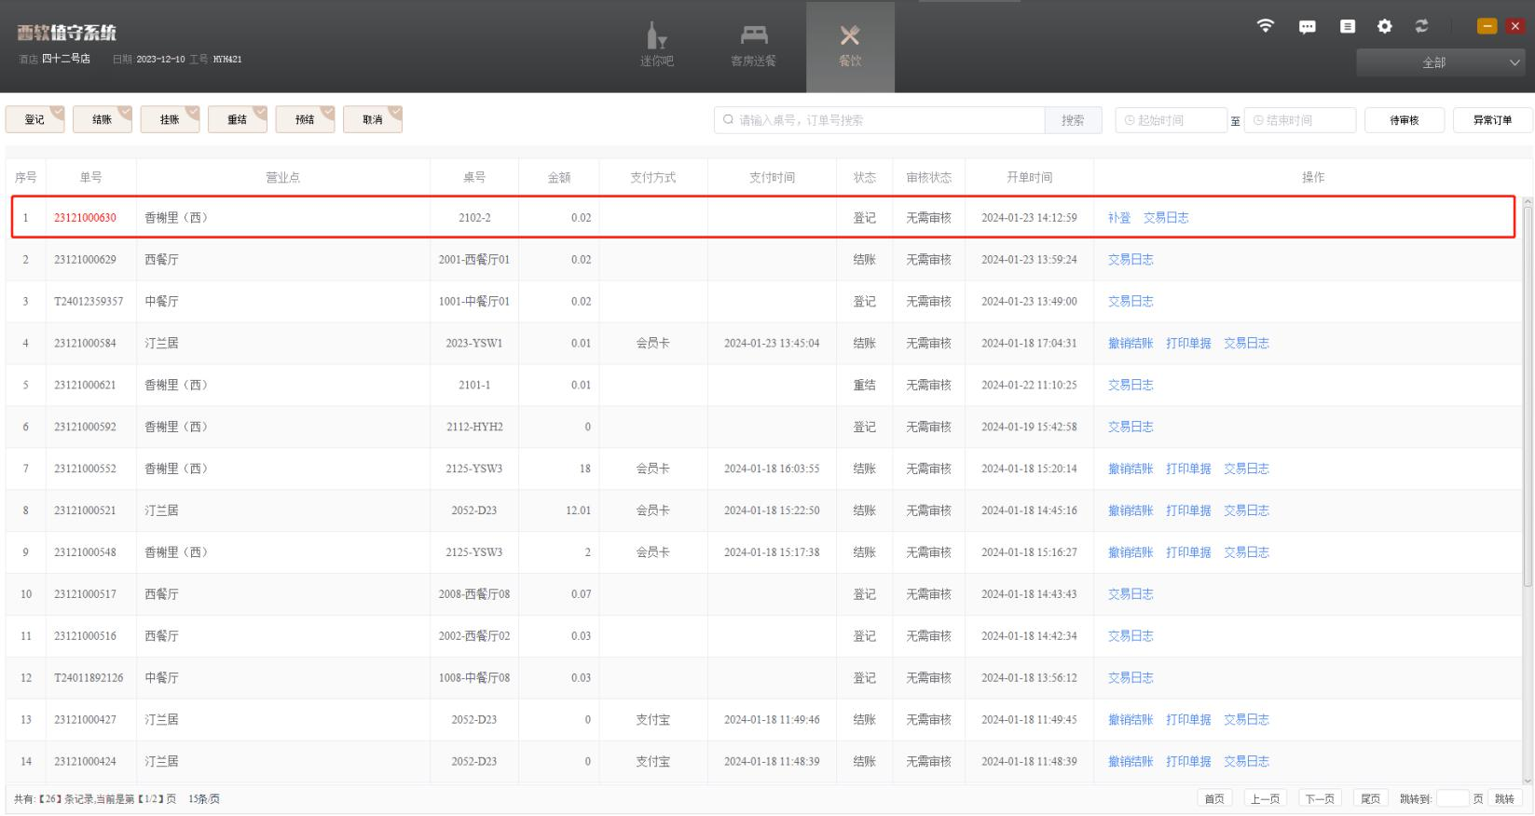Open the 结束时间 end time picker
The width and height of the screenshot is (1535, 816).
(x=1299, y=120)
